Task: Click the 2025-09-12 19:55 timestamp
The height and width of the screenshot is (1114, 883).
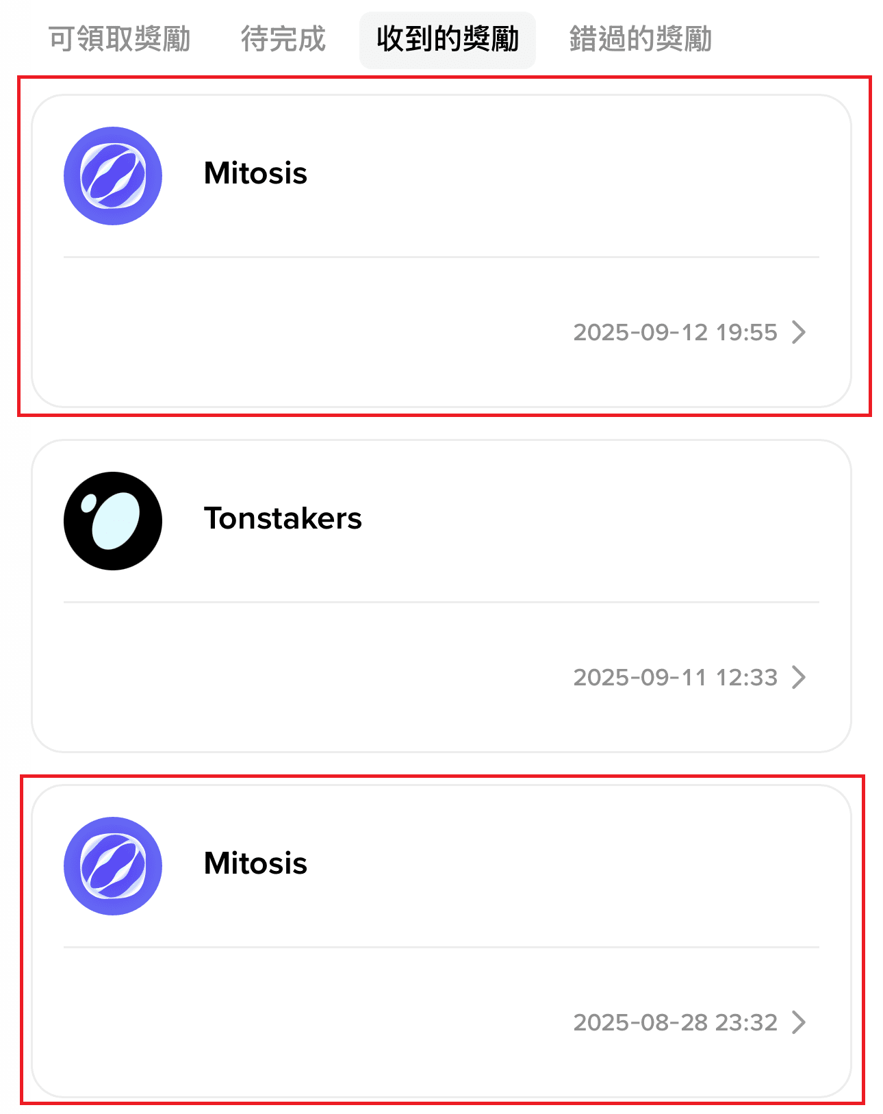Action: point(675,332)
